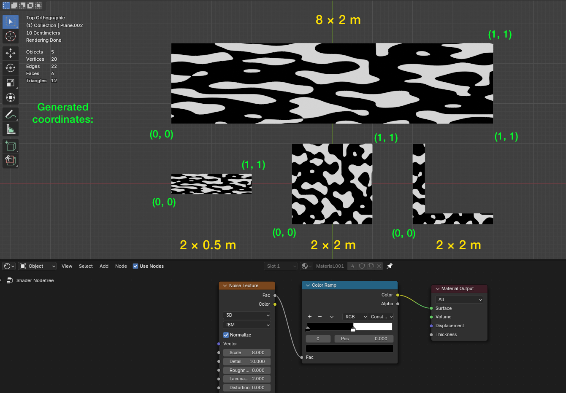Click the Scale 8.000 field
566x393 pixels.
(x=247, y=353)
